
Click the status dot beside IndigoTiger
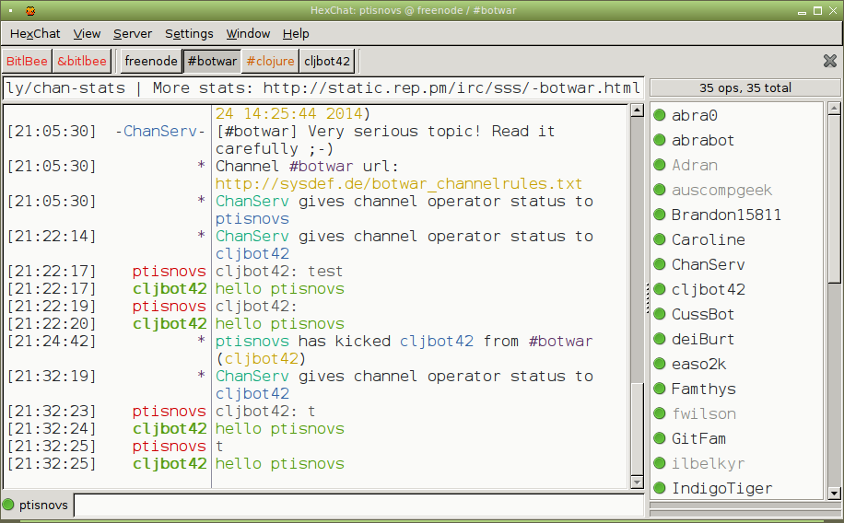660,488
